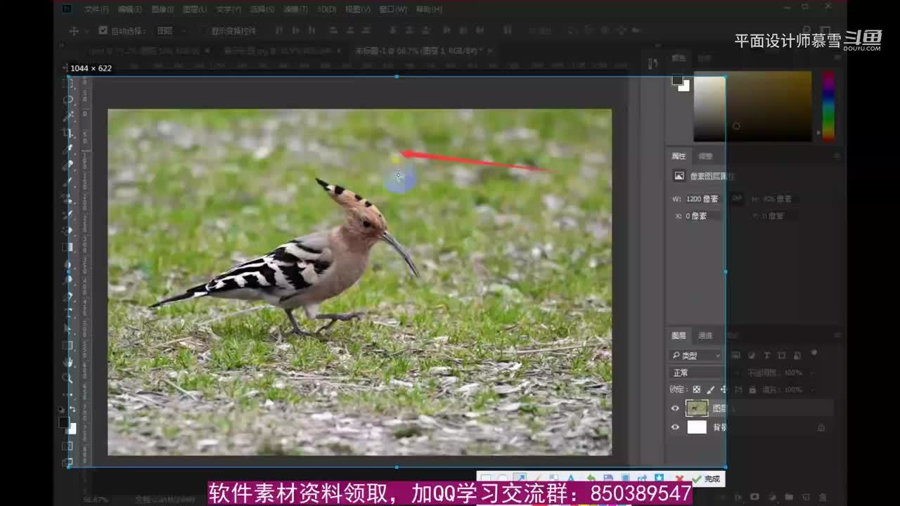This screenshot has height=506, width=900.
Task: Open the blend mode dropdown set to normal
Action: [696, 372]
